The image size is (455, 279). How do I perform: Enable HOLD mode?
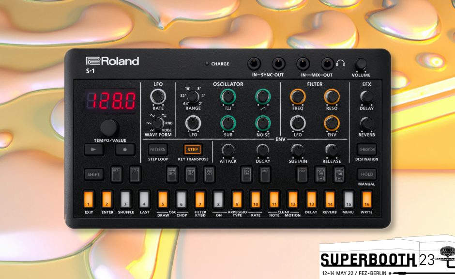367,174
